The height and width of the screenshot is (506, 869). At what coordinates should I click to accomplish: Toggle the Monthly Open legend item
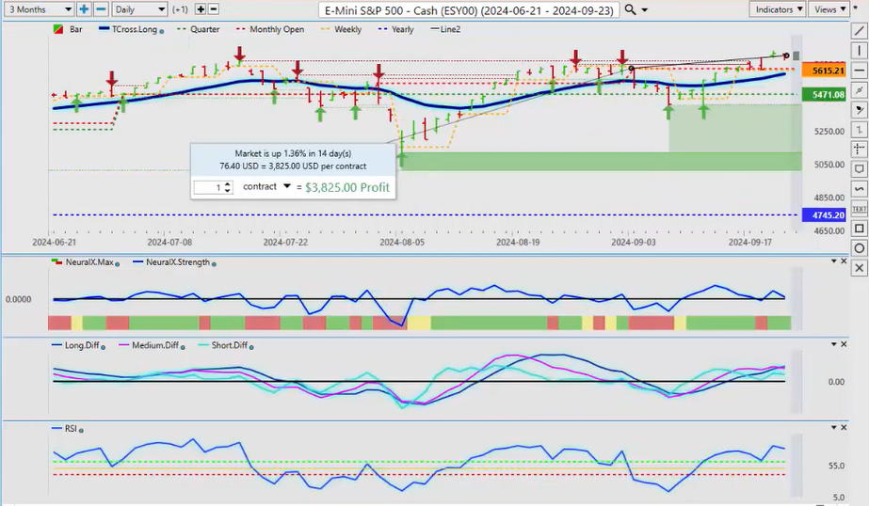pos(270,29)
